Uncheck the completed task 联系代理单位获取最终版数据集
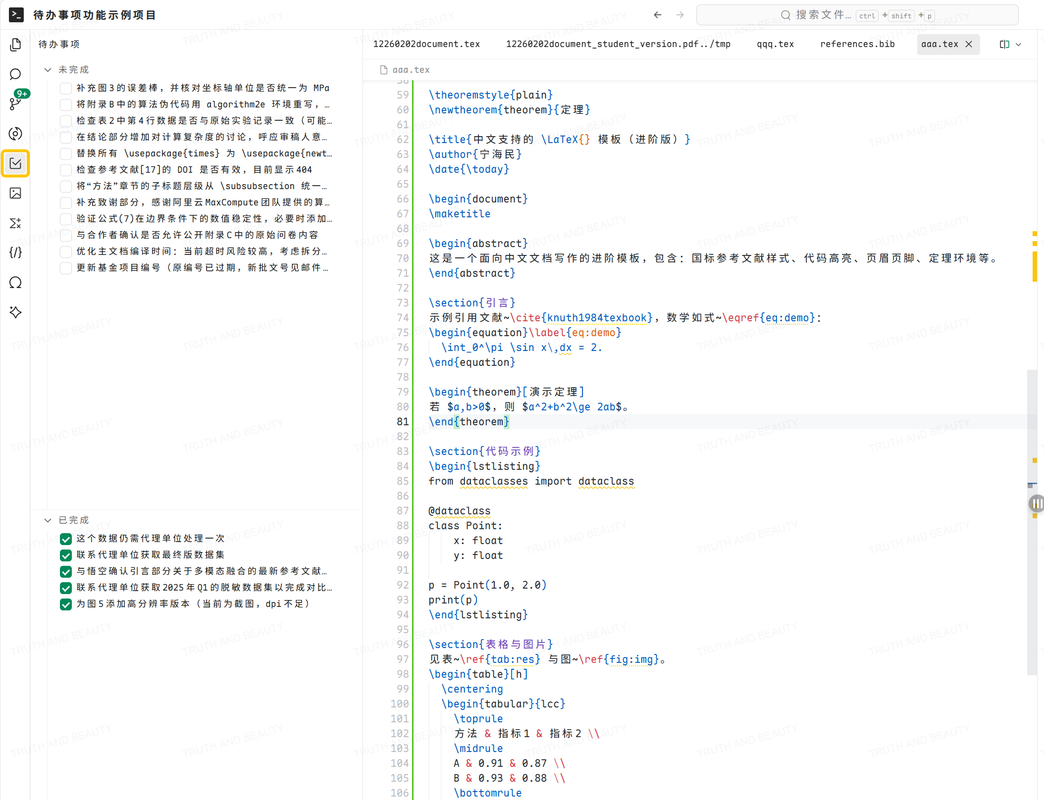Image resolution: width=1044 pixels, height=800 pixels. pyautogui.click(x=65, y=555)
